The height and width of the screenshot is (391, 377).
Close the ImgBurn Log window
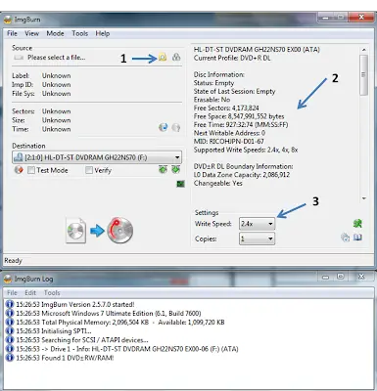click(x=361, y=277)
